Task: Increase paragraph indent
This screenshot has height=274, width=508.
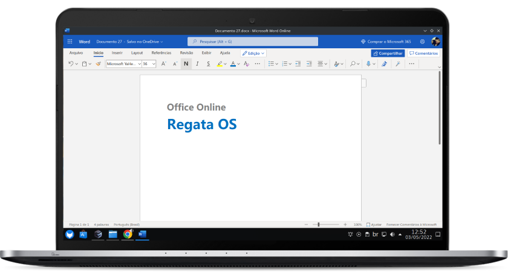Action: click(x=309, y=64)
